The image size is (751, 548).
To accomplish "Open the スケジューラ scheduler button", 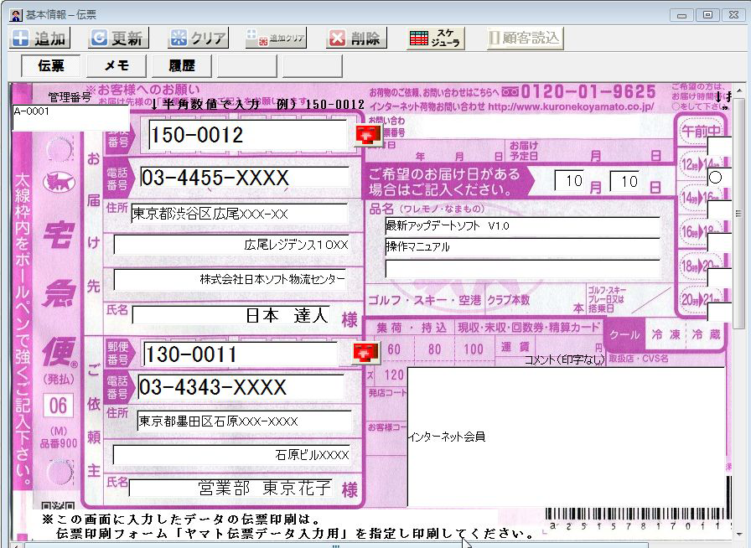I will [x=435, y=38].
